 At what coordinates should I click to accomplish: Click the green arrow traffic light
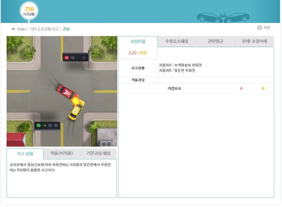coord(47,126)
